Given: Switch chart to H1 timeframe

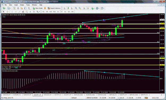Looking at the screenshot, I should (x=58, y=12).
